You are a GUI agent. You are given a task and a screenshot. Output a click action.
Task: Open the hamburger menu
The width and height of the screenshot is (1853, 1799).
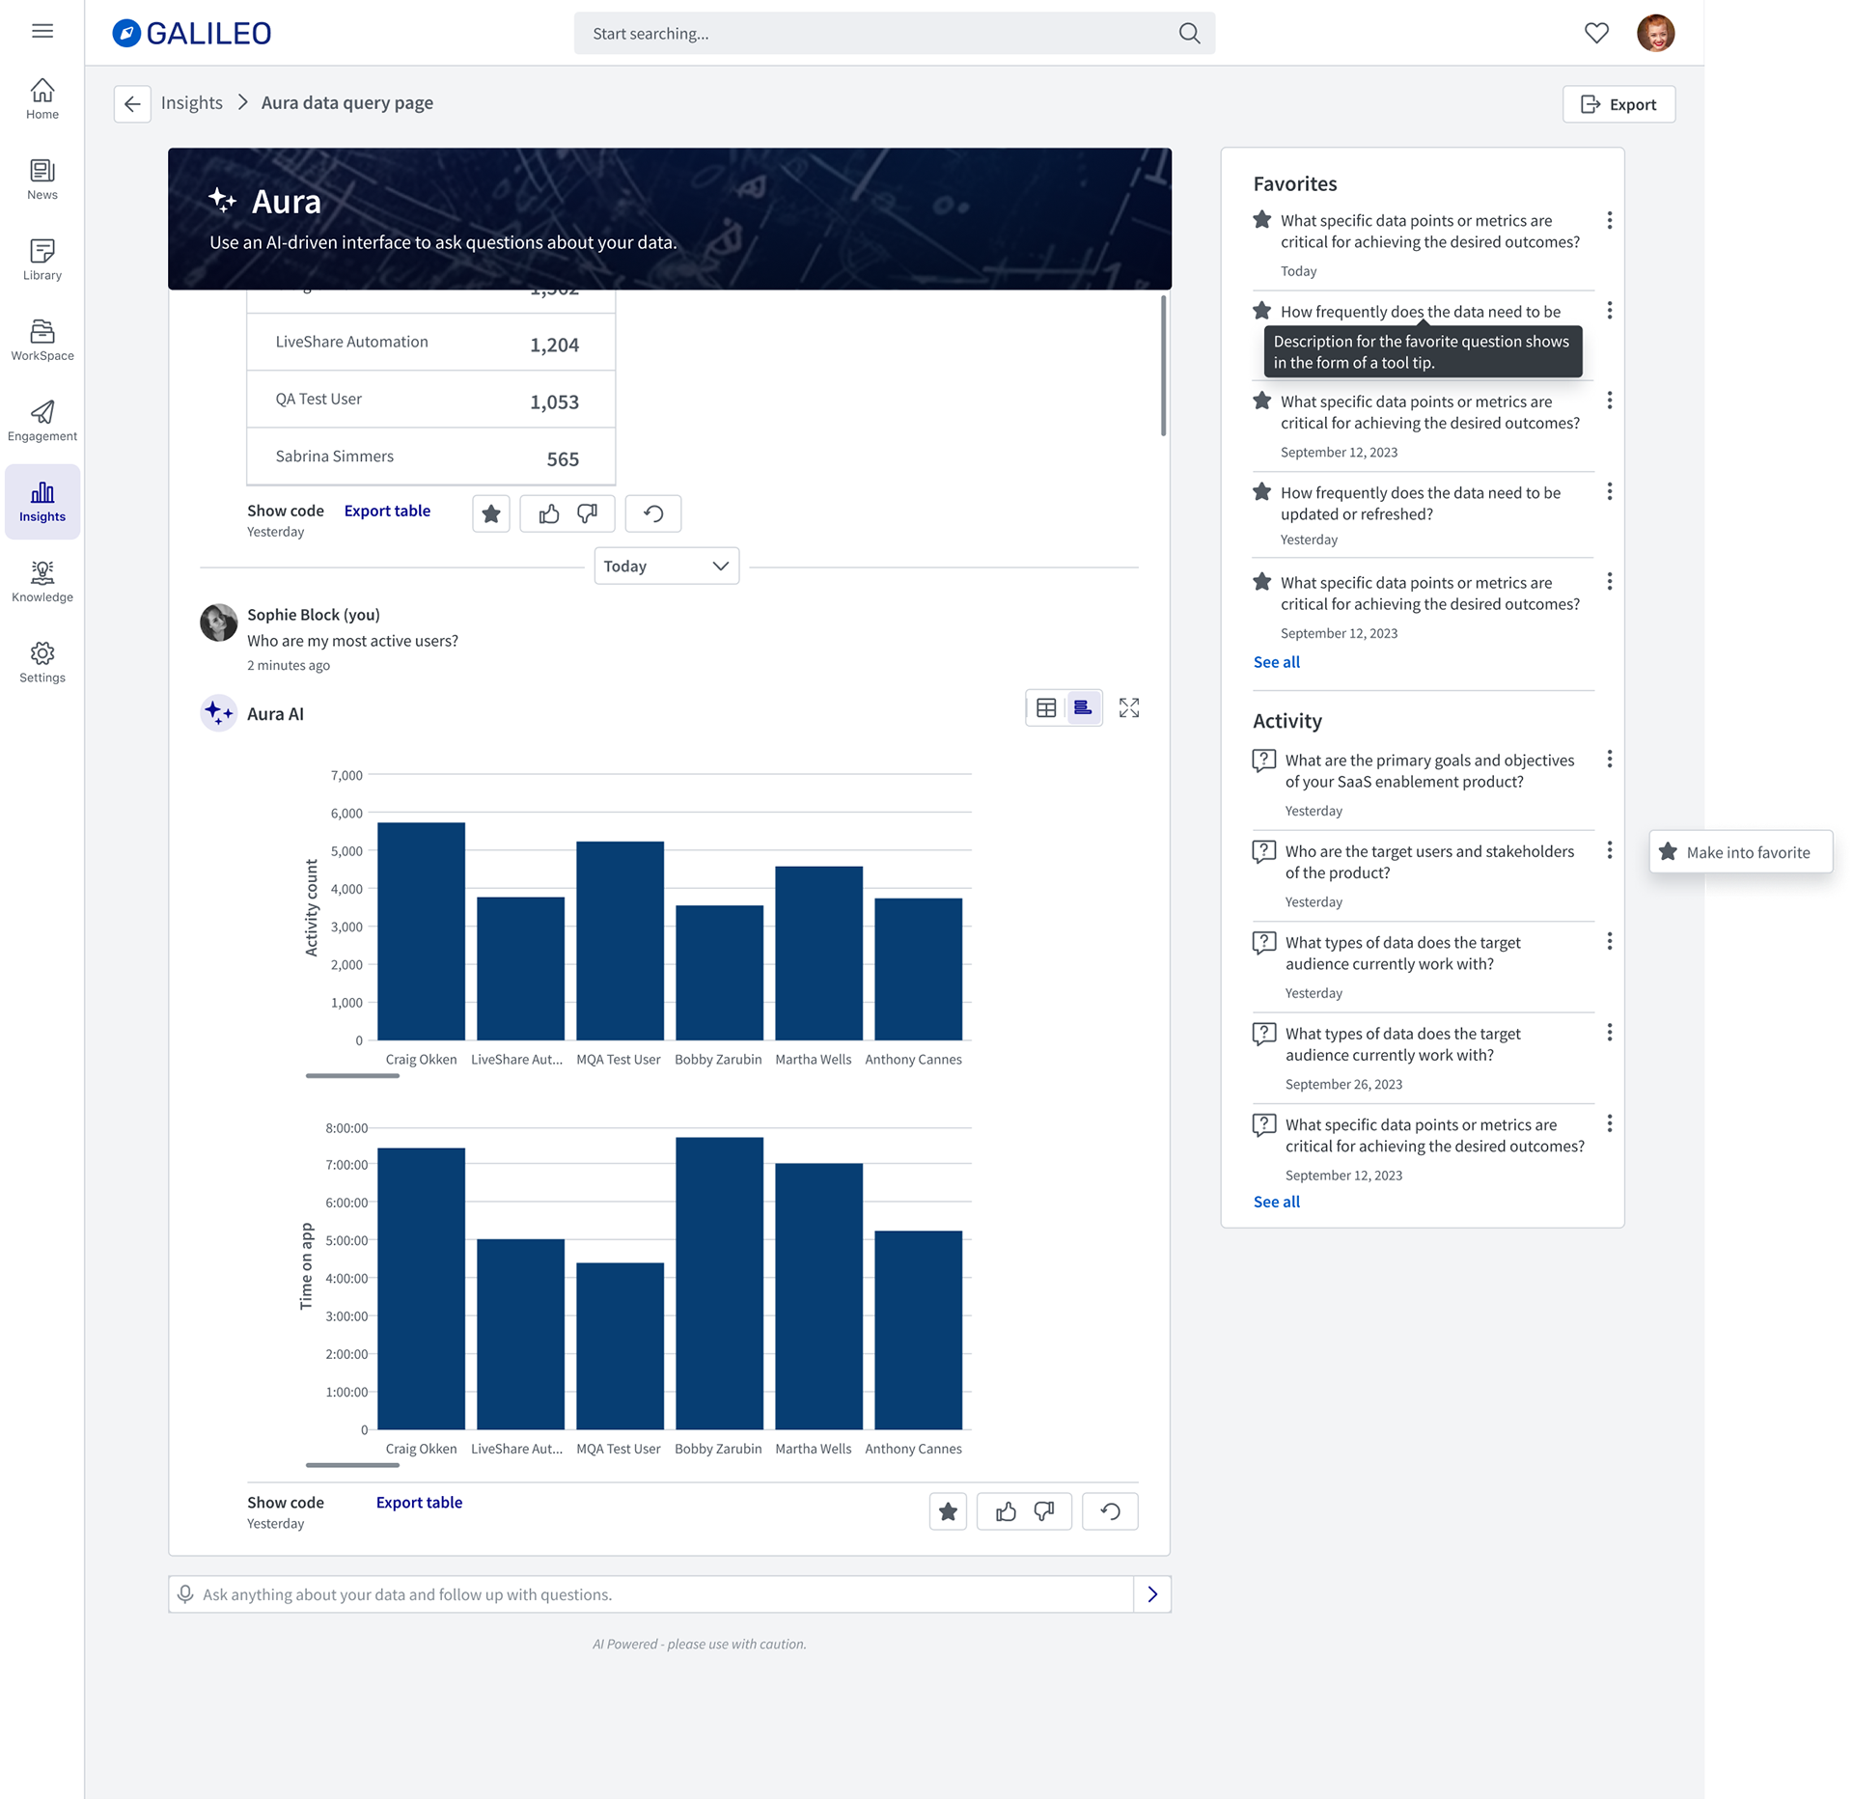click(x=42, y=31)
